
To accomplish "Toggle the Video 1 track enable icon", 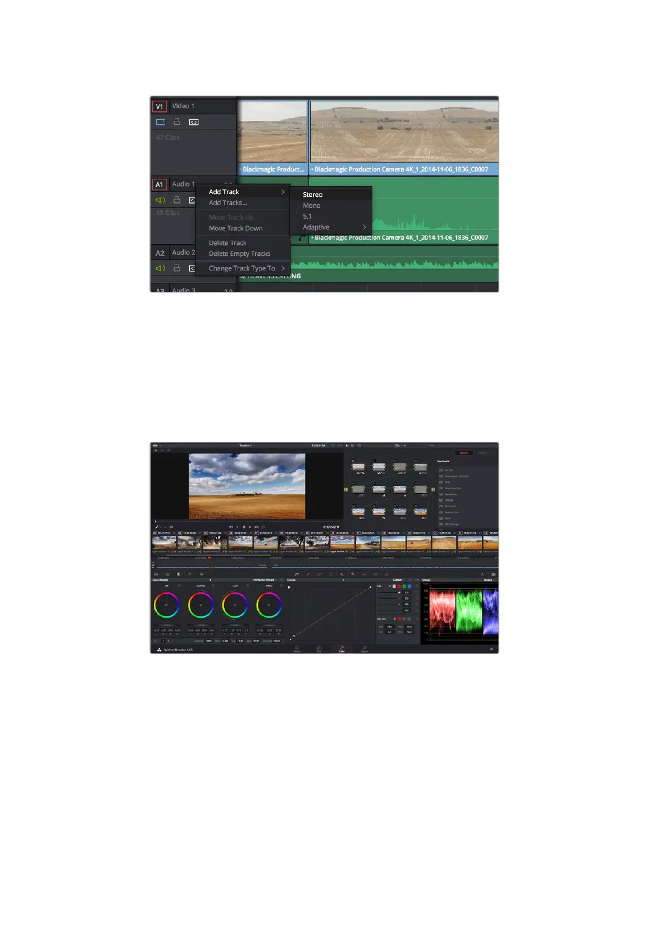I will point(161,122).
